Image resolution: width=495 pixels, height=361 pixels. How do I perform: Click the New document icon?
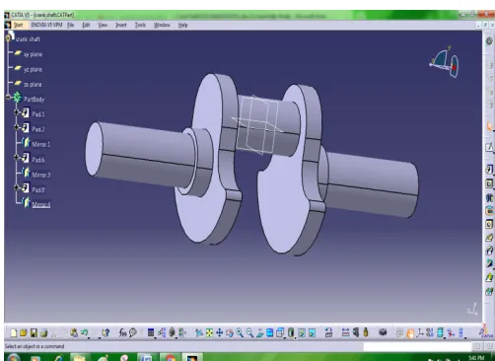tap(14, 333)
